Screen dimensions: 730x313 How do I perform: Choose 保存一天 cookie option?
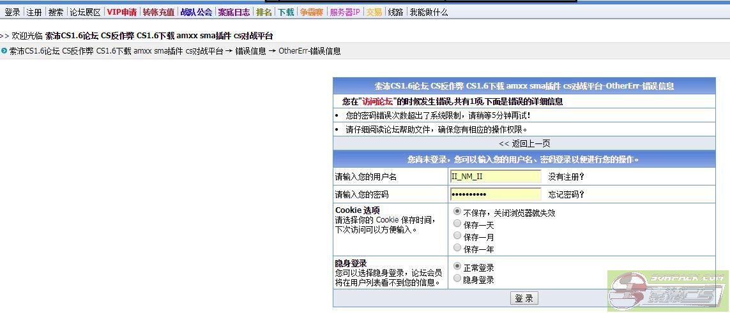click(457, 224)
